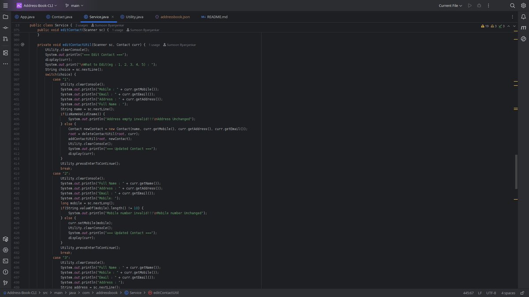Viewport: 529px width, 297px height.
Task: Open the Problems tool window
Action: pos(5,272)
